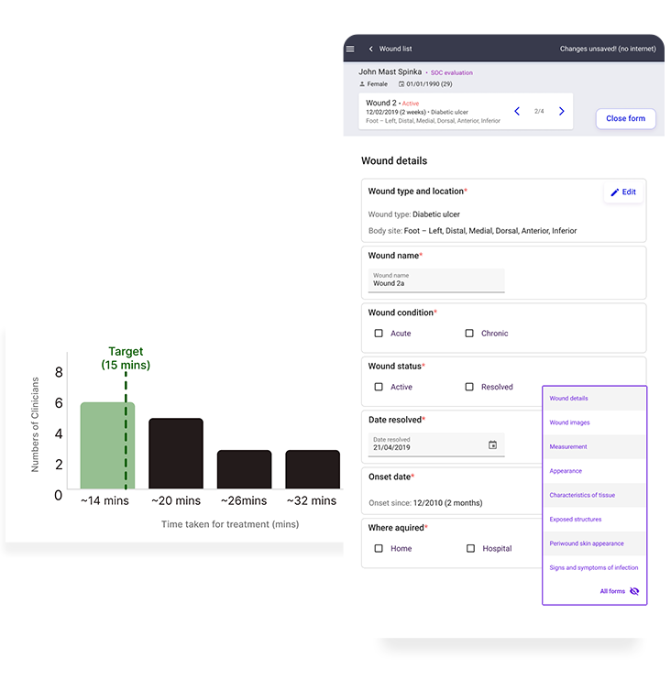The image size is (671, 680).
Task: Edit wound type and location
Action: (x=623, y=192)
